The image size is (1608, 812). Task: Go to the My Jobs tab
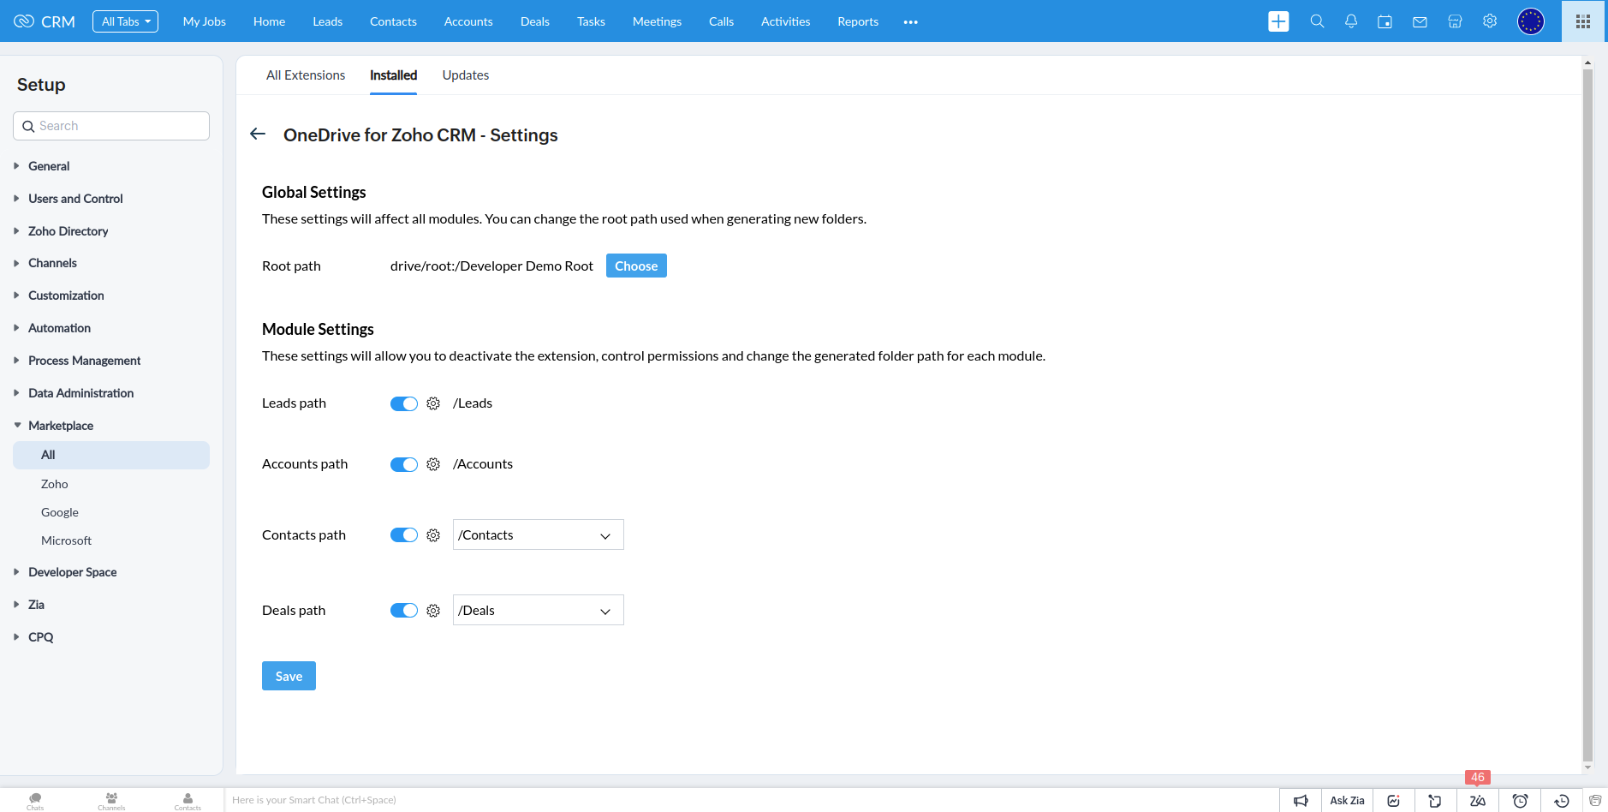coord(205,21)
